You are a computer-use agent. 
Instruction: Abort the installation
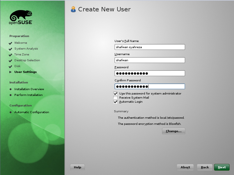click(185, 167)
